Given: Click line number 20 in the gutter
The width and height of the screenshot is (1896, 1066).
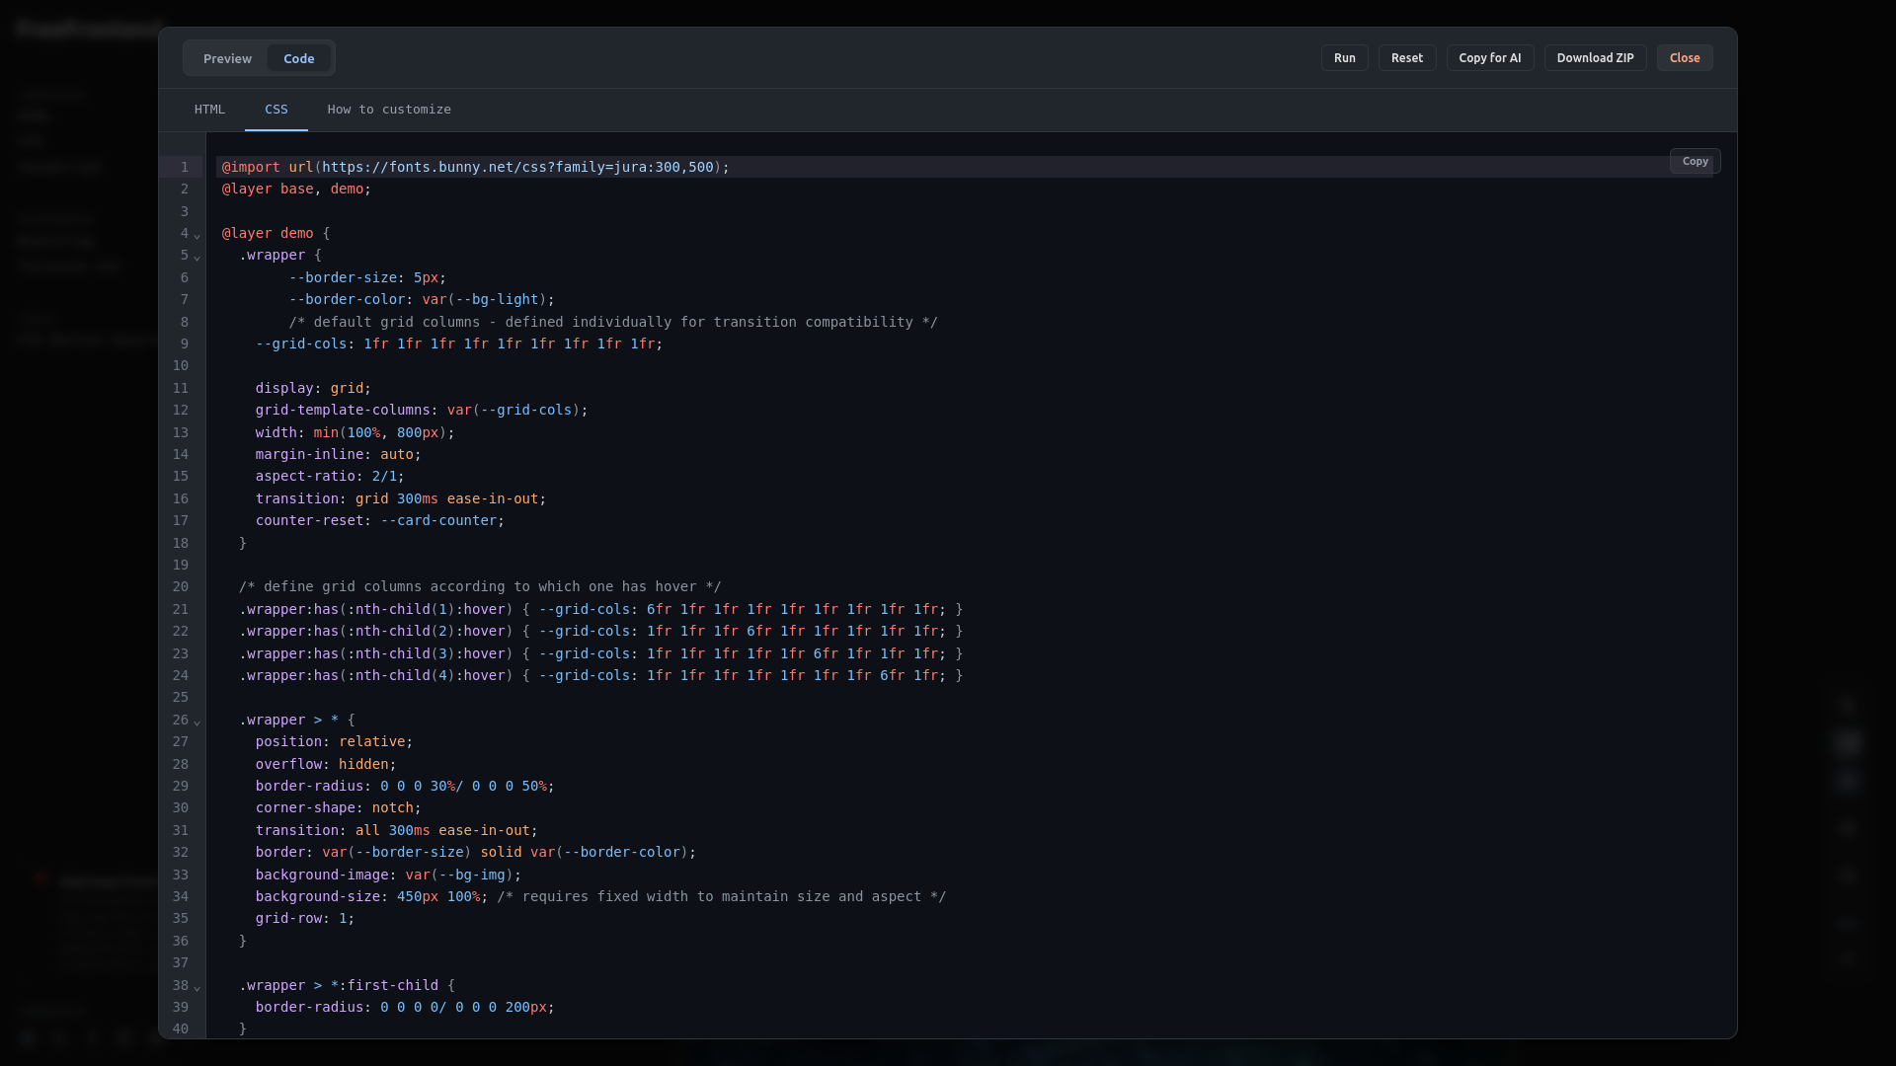Looking at the screenshot, I should pyautogui.click(x=181, y=586).
